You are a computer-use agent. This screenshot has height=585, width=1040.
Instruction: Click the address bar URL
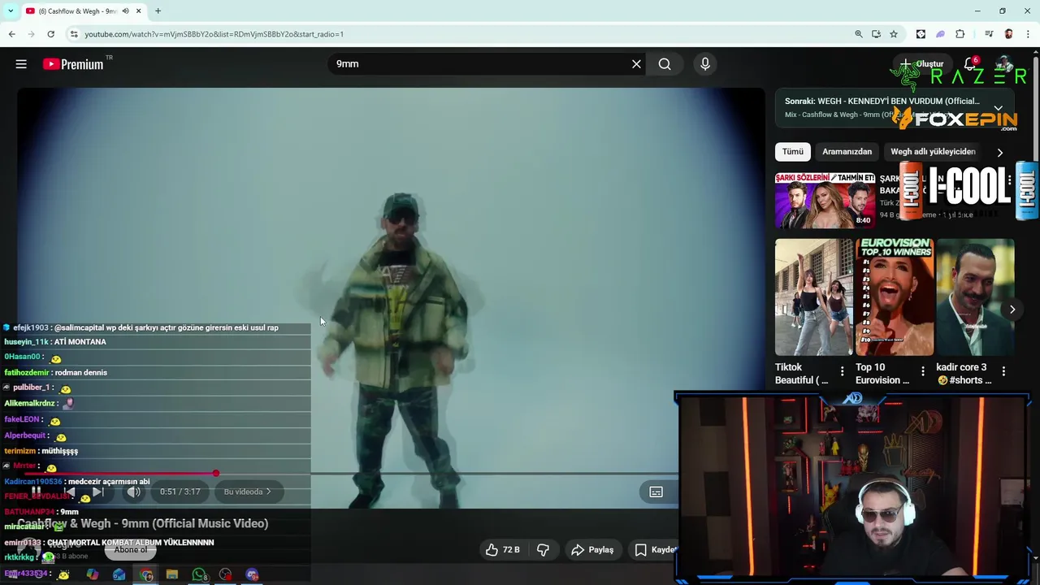pyautogui.click(x=214, y=34)
